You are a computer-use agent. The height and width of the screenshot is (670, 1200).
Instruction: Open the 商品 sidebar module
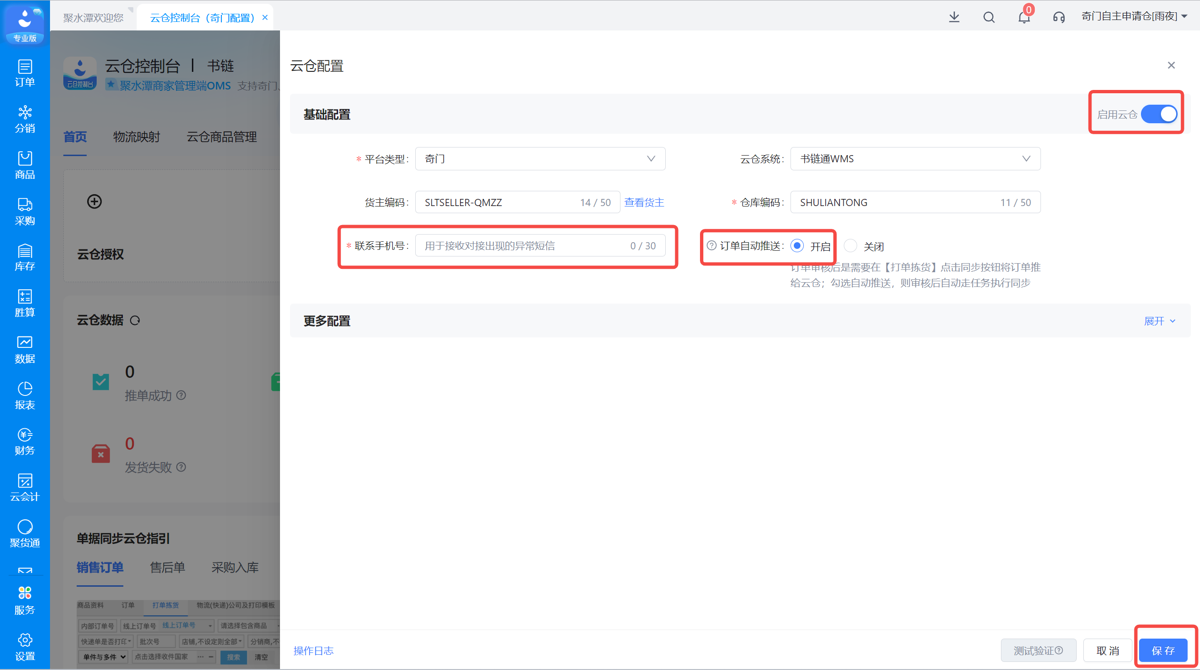pos(25,166)
